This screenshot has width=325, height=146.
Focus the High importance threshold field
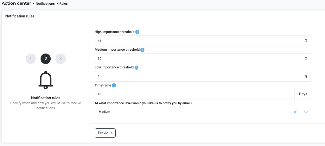coord(197,41)
